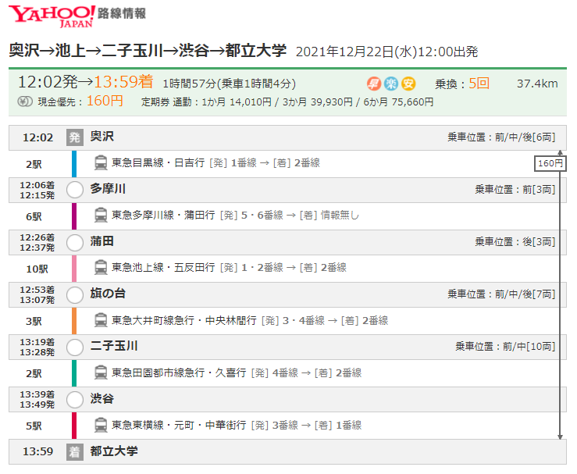The width and height of the screenshot is (577, 474).
Task: Select the 東急大井町線急行・中央林間行 line text
Action: click(x=184, y=320)
